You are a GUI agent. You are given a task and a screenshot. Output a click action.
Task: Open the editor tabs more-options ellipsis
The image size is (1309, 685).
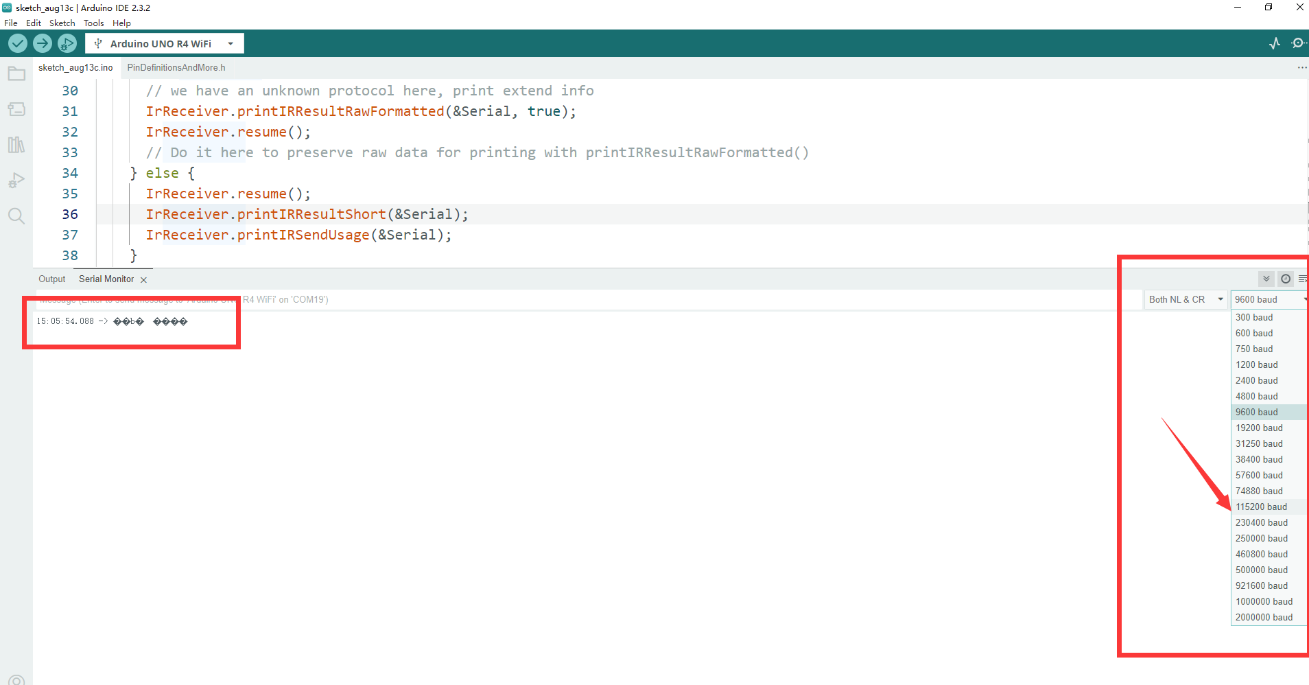(x=1302, y=67)
